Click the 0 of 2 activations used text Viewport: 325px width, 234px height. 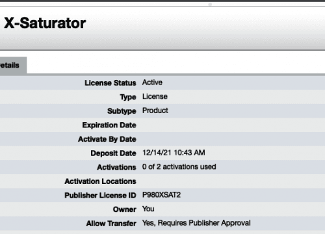tap(179, 167)
